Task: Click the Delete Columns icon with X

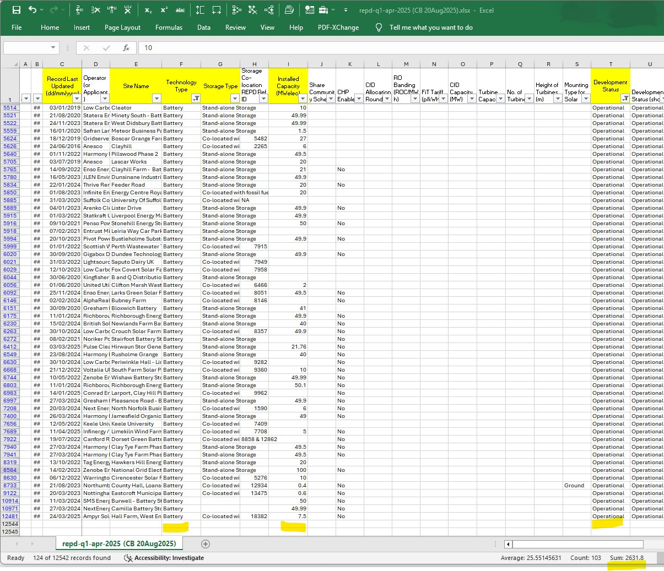Action: point(128,10)
